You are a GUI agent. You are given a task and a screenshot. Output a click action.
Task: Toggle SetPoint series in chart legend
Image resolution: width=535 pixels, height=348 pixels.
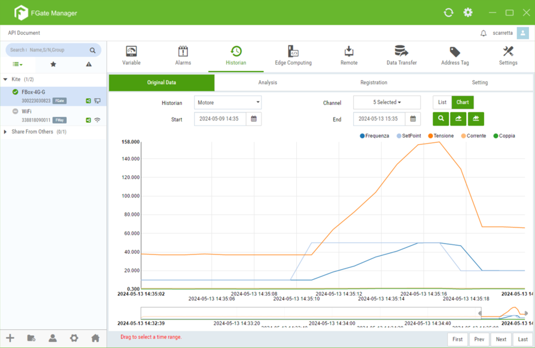click(409, 136)
